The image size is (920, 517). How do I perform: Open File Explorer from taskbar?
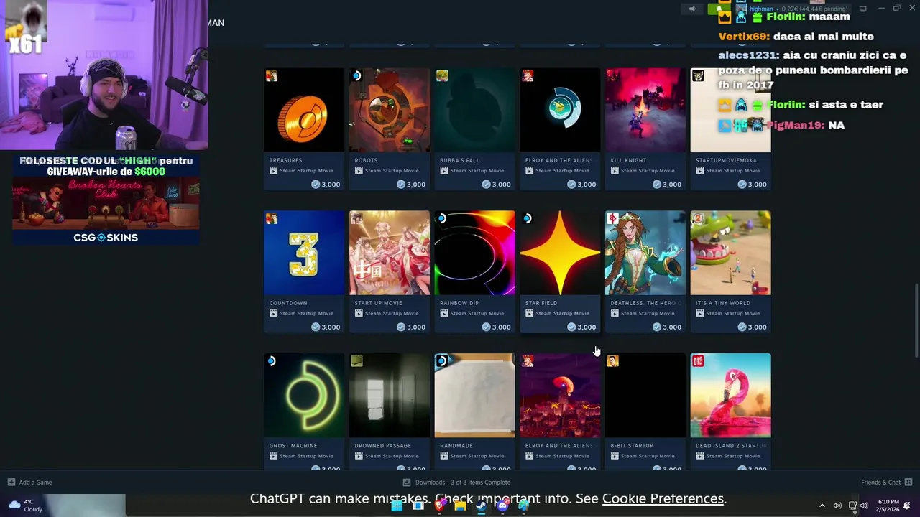pyautogui.click(x=460, y=506)
